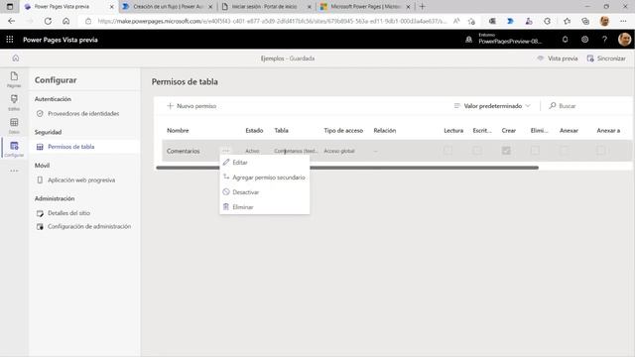Open help question mark icon

coord(604,40)
